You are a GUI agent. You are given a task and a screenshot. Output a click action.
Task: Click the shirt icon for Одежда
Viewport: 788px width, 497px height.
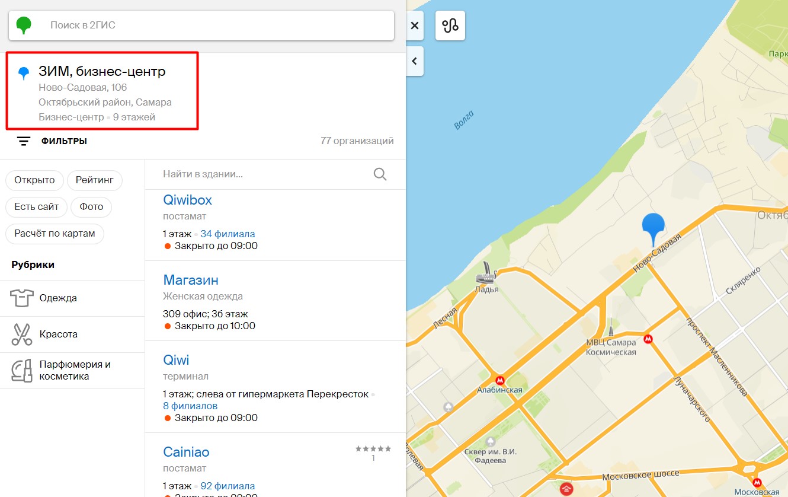(x=21, y=298)
